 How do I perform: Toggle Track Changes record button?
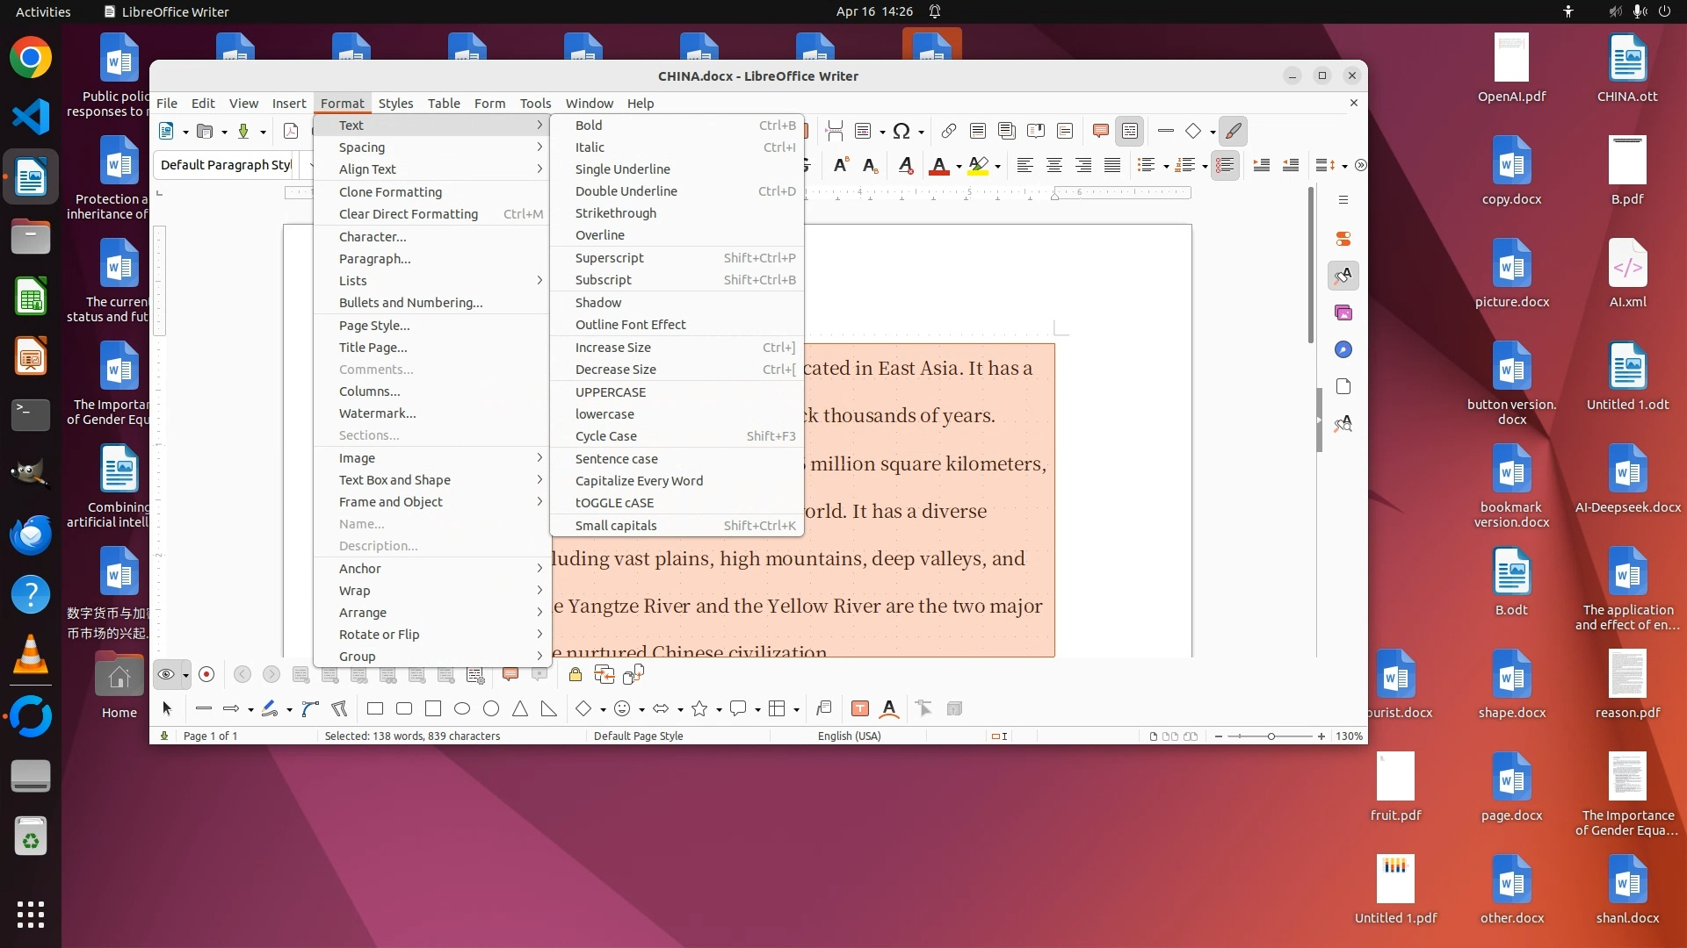pos(206,674)
